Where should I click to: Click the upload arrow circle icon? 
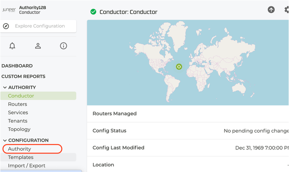[271, 9]
